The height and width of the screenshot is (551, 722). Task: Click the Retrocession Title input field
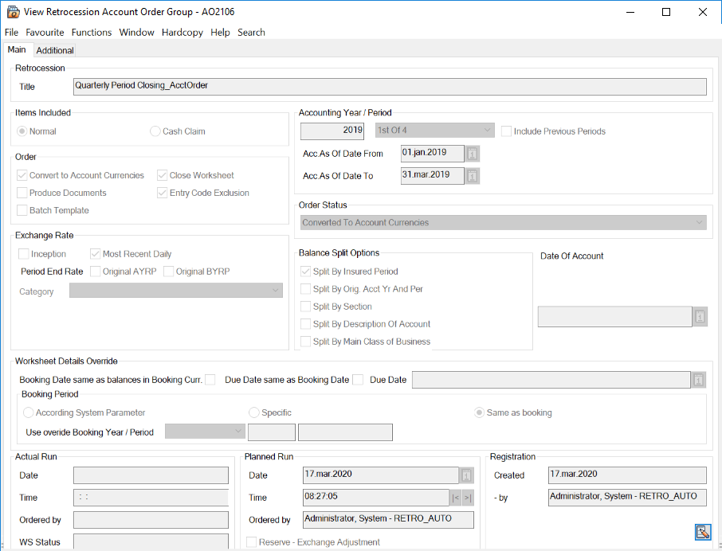389,86
